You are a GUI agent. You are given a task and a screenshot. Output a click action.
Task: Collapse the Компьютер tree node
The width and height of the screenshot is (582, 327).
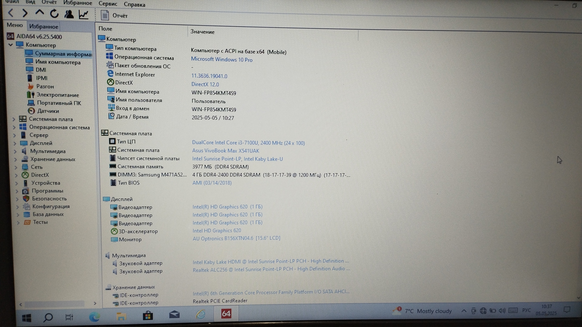(11, 45)
